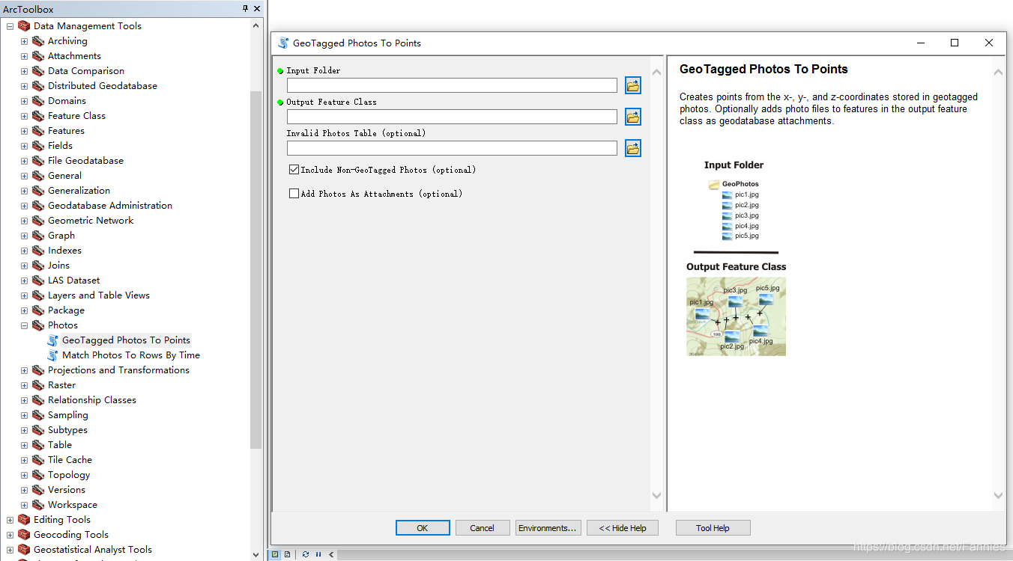Click the Geostatistical Analyst Tools toolbox icon
This screenshot has height=561, width=1013.
[24, 550]
